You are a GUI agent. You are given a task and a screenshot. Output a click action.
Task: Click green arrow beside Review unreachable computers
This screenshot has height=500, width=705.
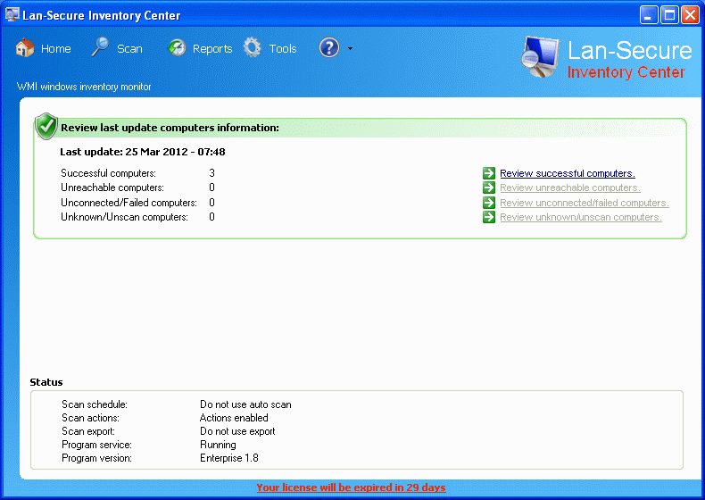[489, 187]
